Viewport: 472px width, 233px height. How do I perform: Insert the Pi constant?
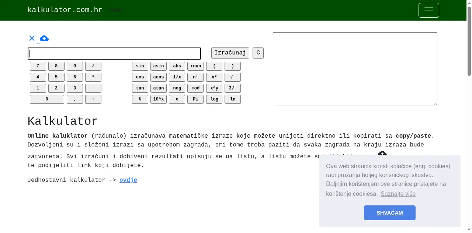195,99
